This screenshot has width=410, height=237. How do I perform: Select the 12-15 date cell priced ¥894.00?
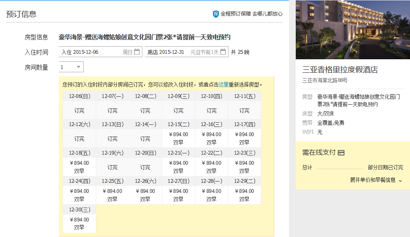pos(179,138)
